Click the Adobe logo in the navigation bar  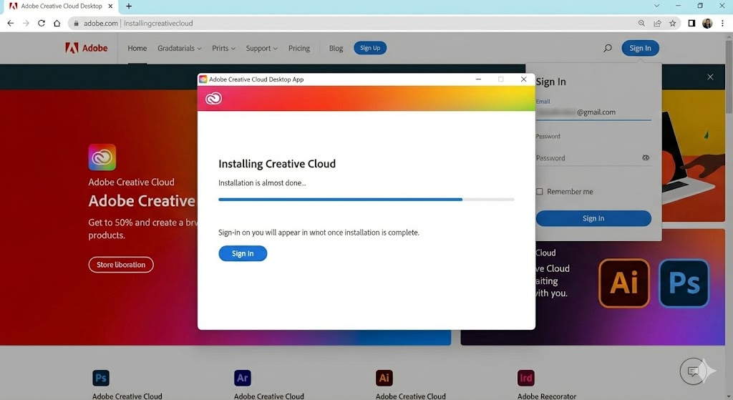point(87,49)
